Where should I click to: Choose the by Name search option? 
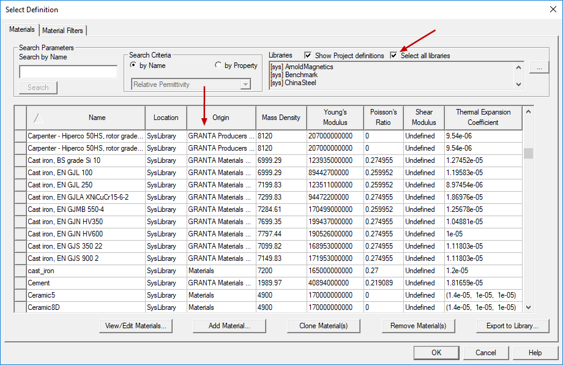(x=133, y=66)
